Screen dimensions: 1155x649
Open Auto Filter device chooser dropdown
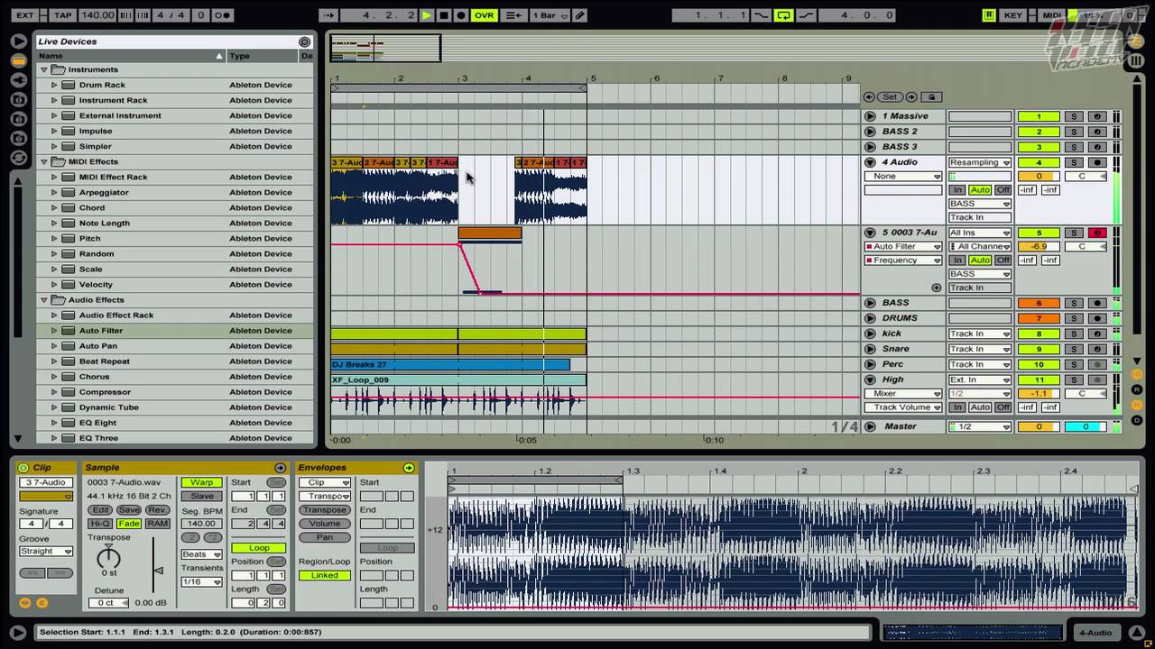pyautogui.click(x=902, y=246)
